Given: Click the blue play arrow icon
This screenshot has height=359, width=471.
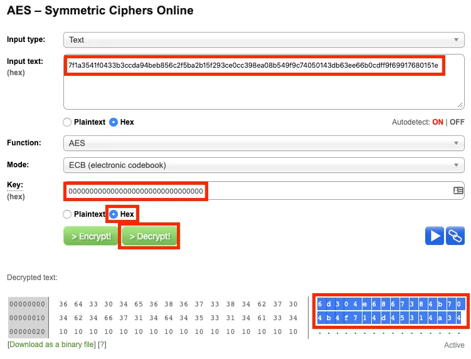Looking at the screenshot, I should pyautogui.click(x=434, y=236).
